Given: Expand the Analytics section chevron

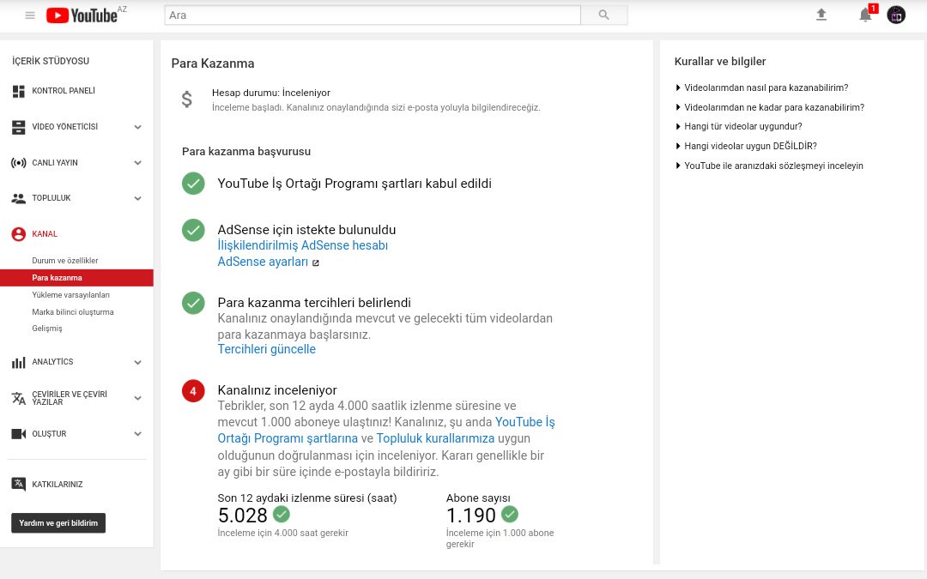Looking at the screenshot, I should coord(137,362).
